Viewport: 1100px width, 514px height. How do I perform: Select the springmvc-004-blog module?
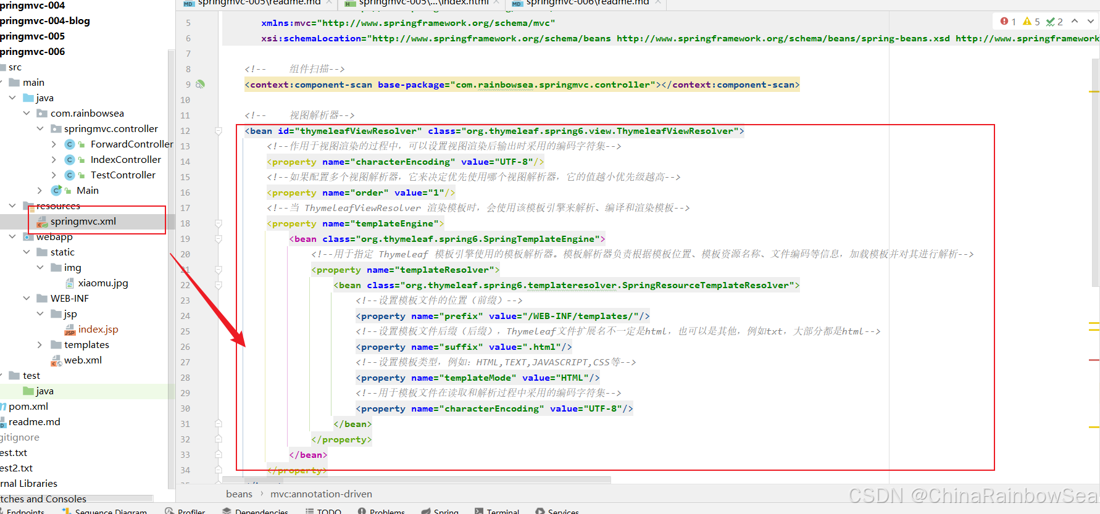click(44, 21)
